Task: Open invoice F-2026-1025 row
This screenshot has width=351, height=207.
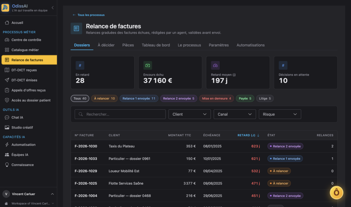Action: [x=204, y=183]
